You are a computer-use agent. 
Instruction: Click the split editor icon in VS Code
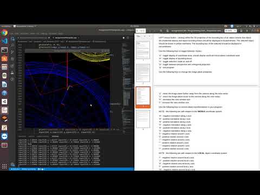coord(128,38)
